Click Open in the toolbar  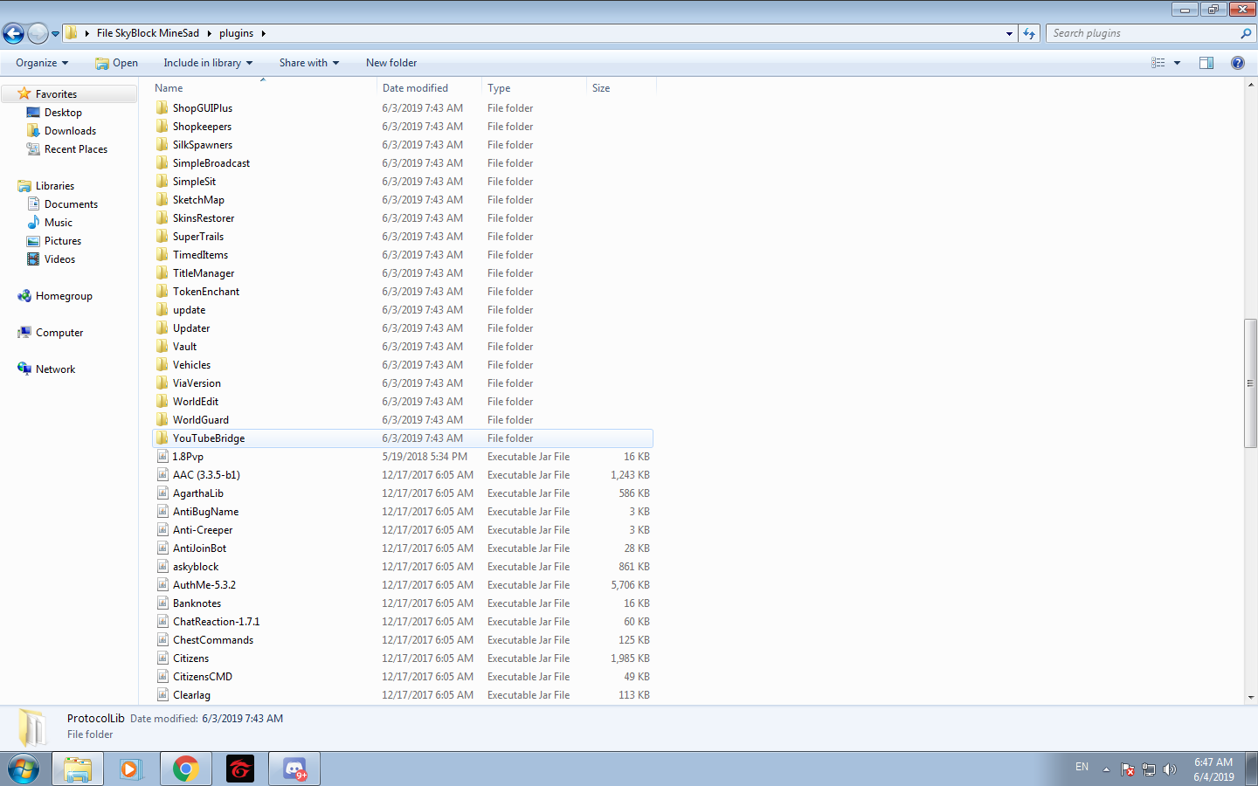[117, 63]
